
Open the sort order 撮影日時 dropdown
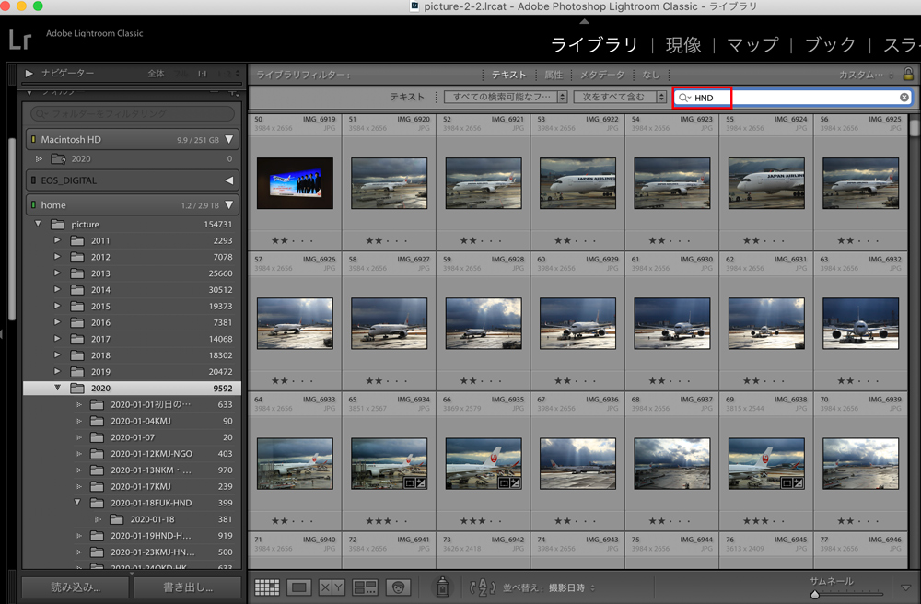pyautogui.click(x=572, y=587)
